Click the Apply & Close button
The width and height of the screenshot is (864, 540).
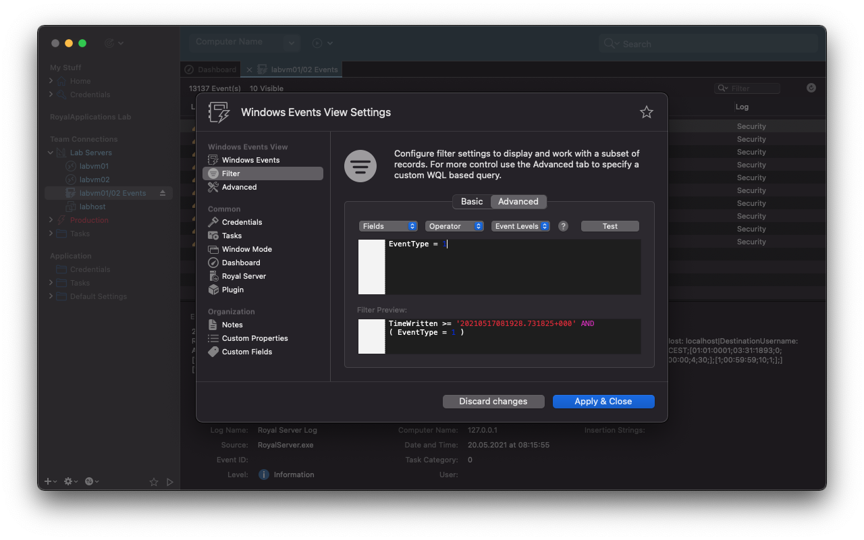pos(603,401)
